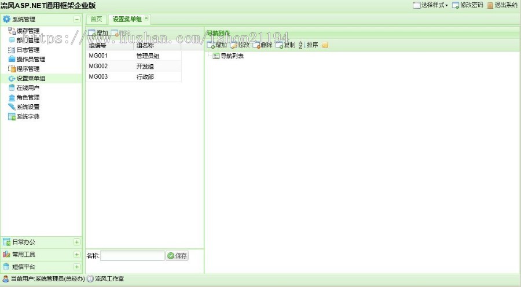Viewport: 521px width, 287px height.
Task: Click the 日常办公 panel header
Action: click(x=41, y=242)
